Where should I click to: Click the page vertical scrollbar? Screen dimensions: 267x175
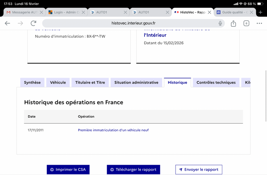266,96
